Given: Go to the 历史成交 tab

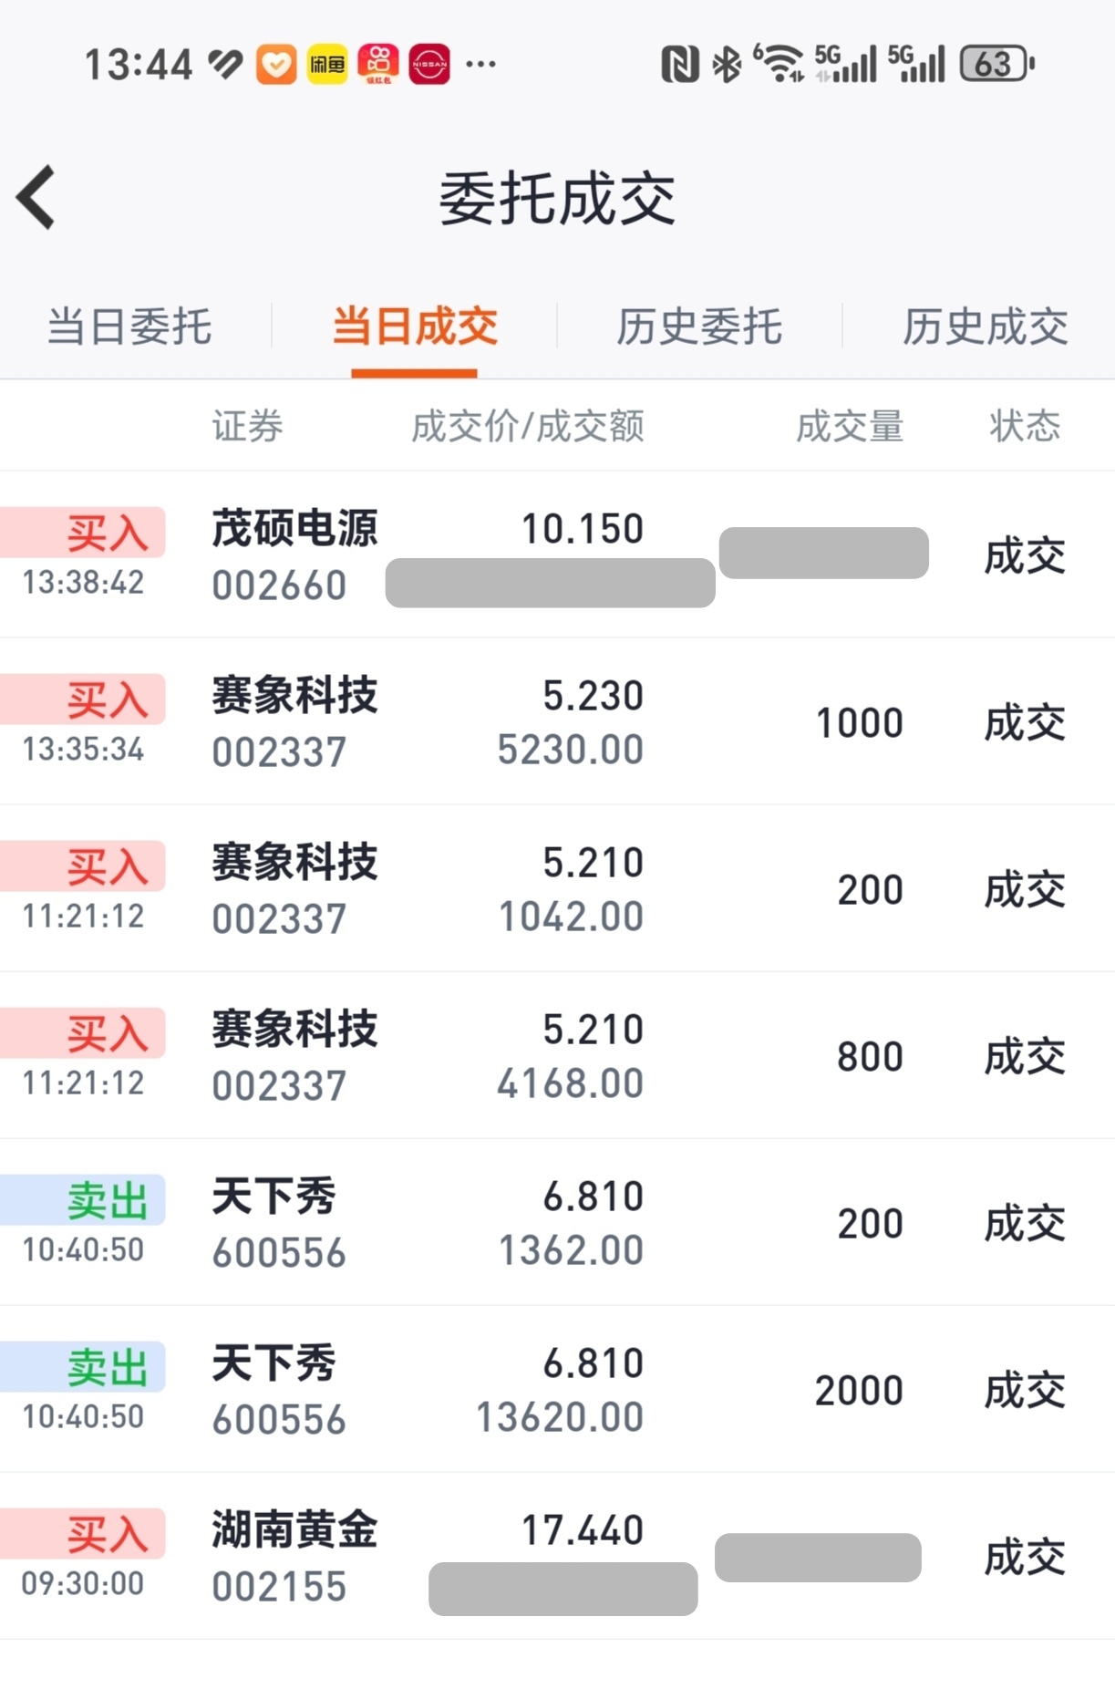Looking at the screenshot, I should 985,326.
